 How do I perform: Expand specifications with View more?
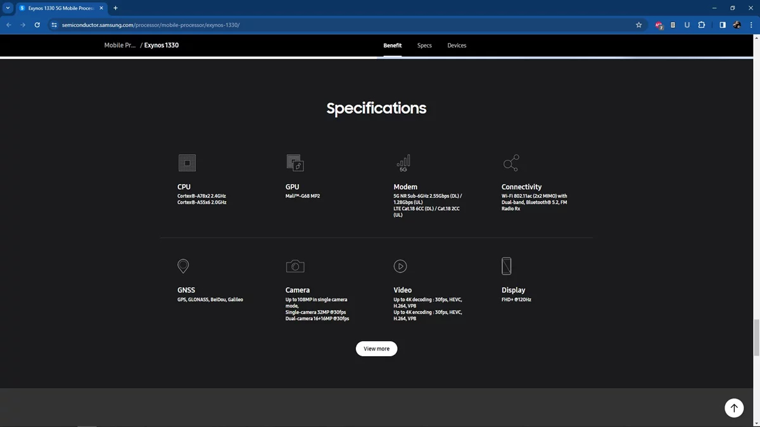tap(376, 349)
